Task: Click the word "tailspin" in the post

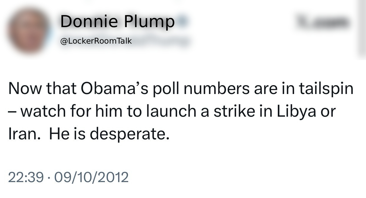Action: click(326, 88)
